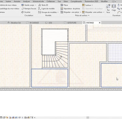Screen dimensions: 122x119
Task: Open the Twinmotion 2020 ribbon tab
Action: click(x=91, y=1)
